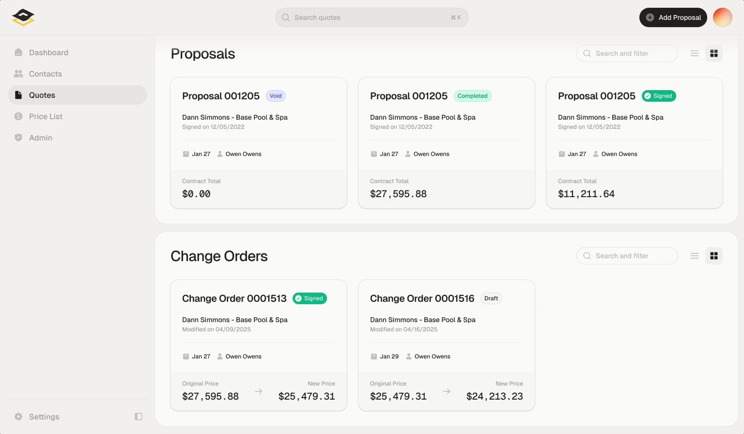This screenshot has height=434, width=744.
Task: Select grid view icon in Change Orders
Action: (714, 256)
